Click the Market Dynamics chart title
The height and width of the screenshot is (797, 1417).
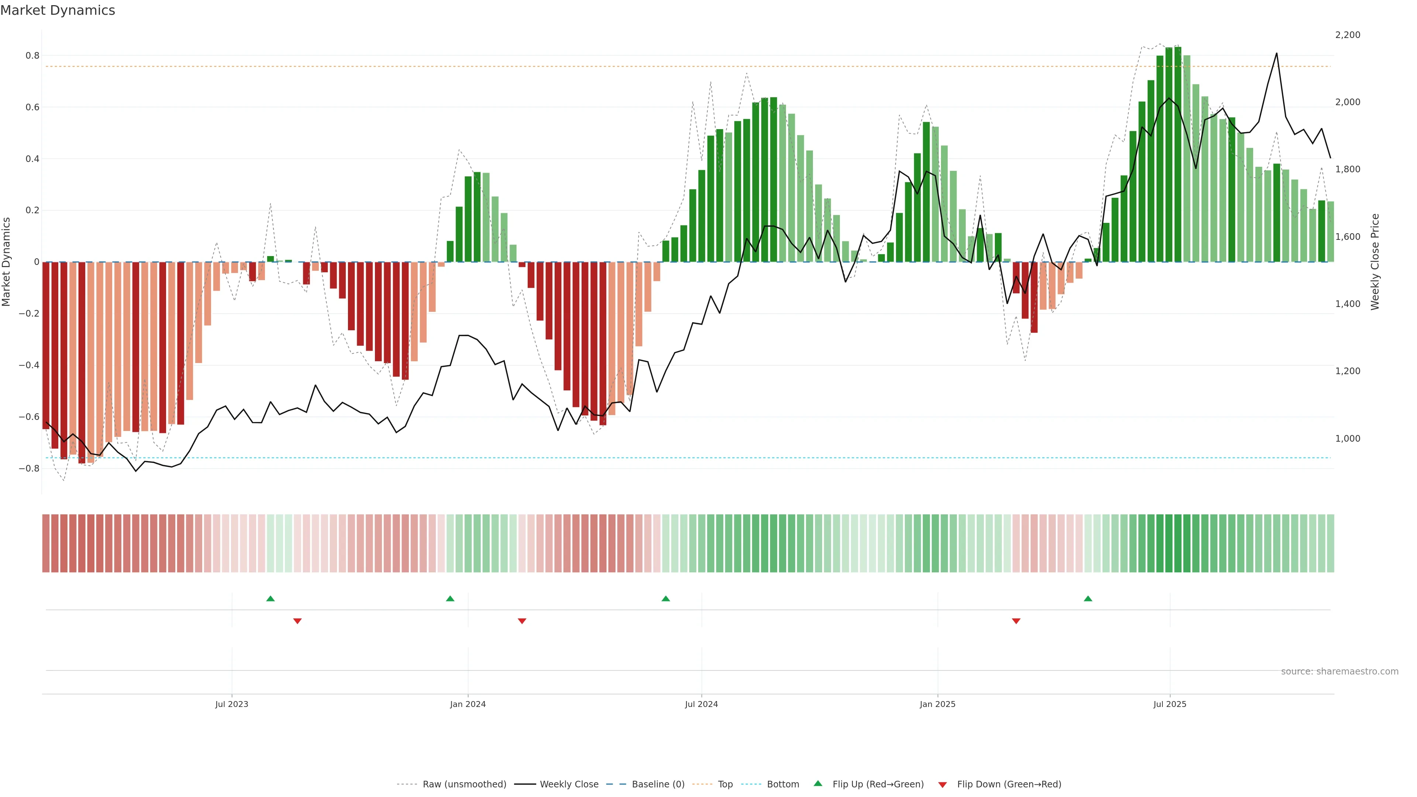[58, 10]
